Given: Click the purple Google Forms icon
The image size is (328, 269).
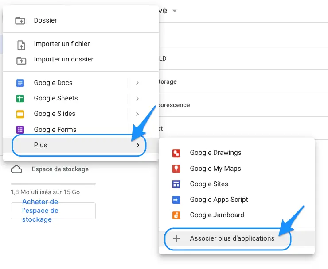Looking at the screenshot, I should (x=20, y=130).
